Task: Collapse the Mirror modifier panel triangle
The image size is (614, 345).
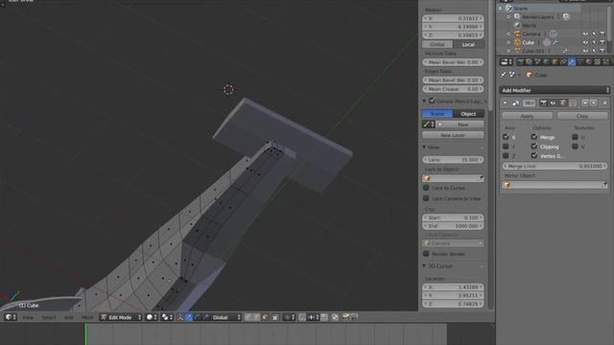Action: [x=506, y=103]
